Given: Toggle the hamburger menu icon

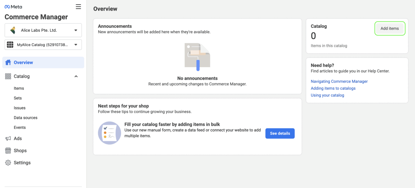Looking at the screenshot, I should pyautogui.click(x=79, y=7).
